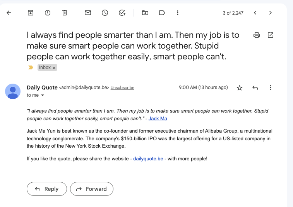The image size is (293, 207).
Task: Open the Jack Ma link
Action: coord(158,119)
